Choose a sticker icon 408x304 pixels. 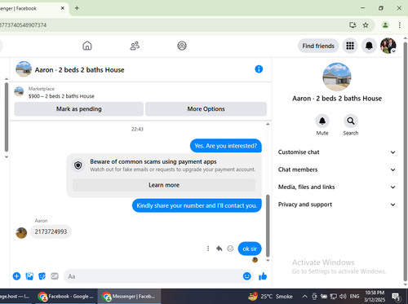tap(42, 276)
